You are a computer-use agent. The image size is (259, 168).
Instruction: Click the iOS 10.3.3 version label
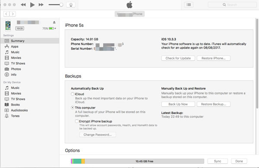click(168, 39)
